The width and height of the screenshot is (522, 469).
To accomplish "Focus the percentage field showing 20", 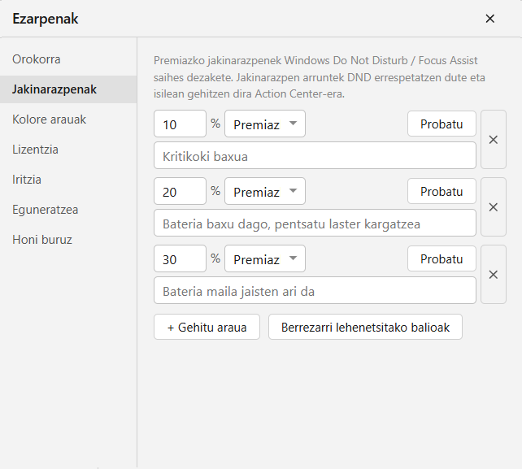I will (181, 191).
